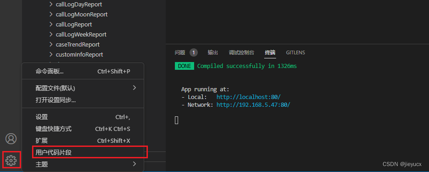The width and height of the screenshot is (429, 172).
Task: Open the Manage gear icon
Action: pos(11,160)
